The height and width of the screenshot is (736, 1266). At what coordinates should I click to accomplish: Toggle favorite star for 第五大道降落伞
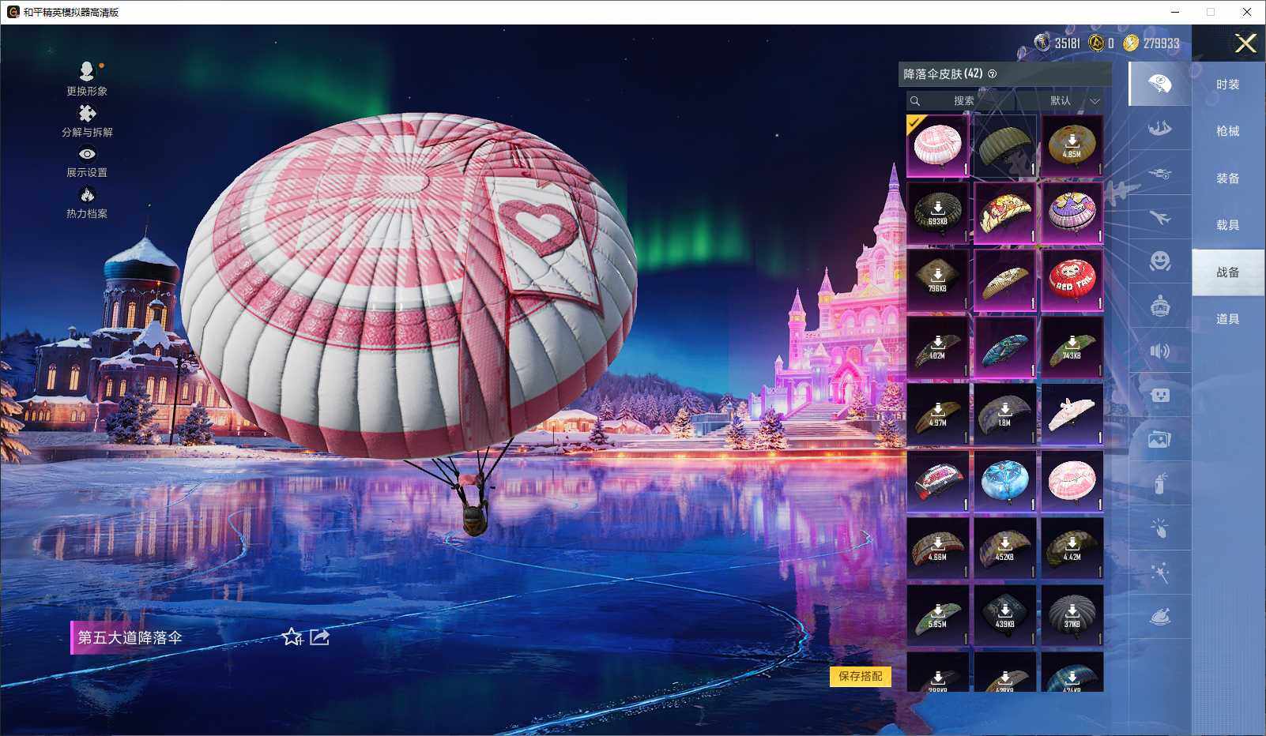click(x=292, y=637)
